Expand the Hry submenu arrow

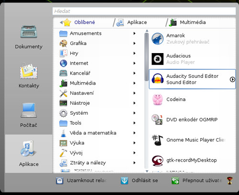pos(134,53)
